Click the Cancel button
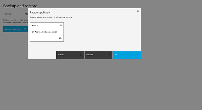Screen dimensions: 202x110 [x=70, y=55]
